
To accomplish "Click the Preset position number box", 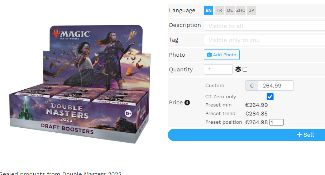I will click(x=277, y=122).
